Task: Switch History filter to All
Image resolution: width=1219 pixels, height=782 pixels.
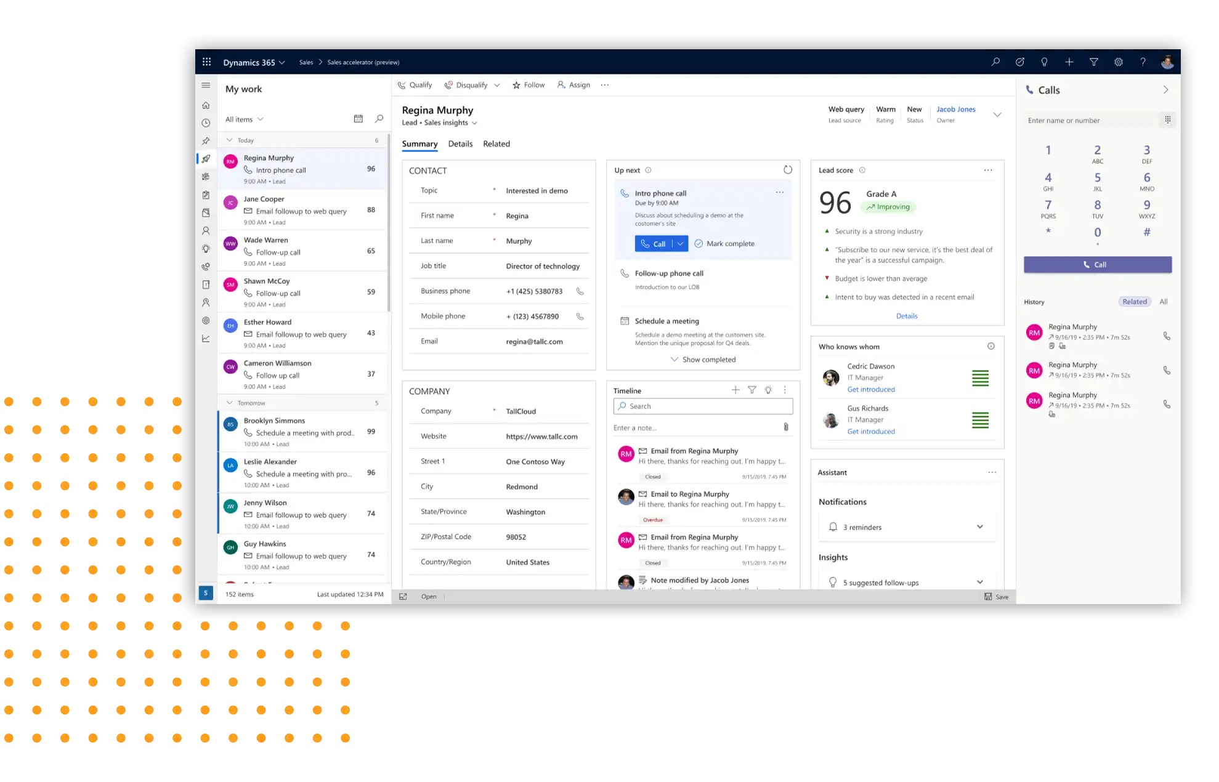Action: [x=1163, y=302]
